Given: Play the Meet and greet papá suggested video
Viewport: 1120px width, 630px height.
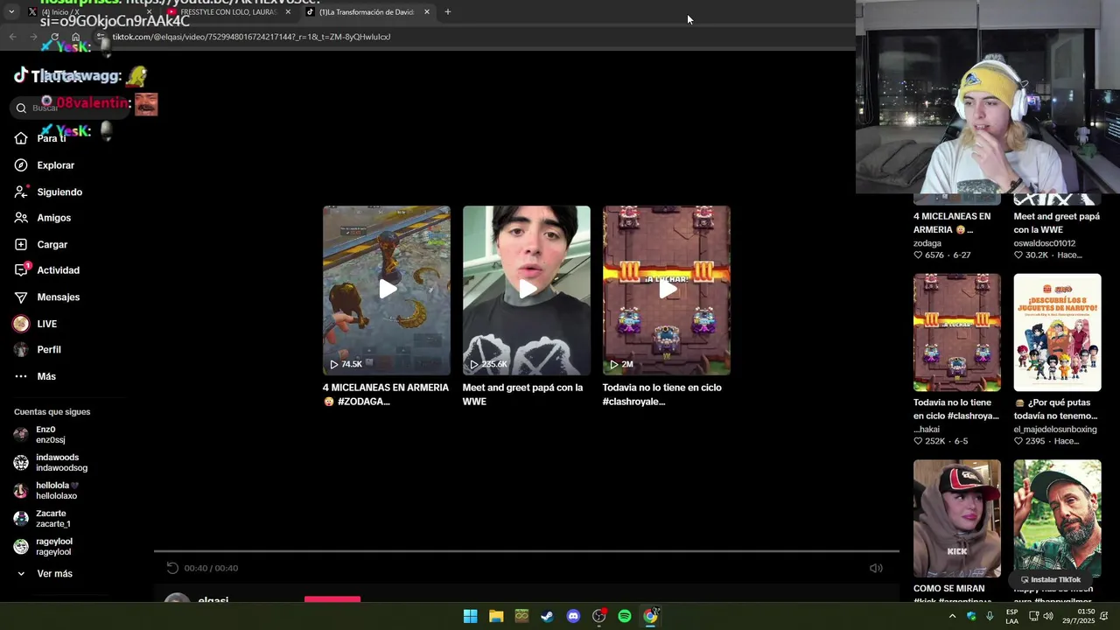Looking at the screenshot, I should [x=527, y=290].
